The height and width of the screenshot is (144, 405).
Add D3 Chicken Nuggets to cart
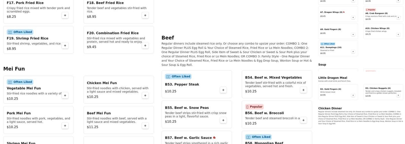tap(398, 95)
